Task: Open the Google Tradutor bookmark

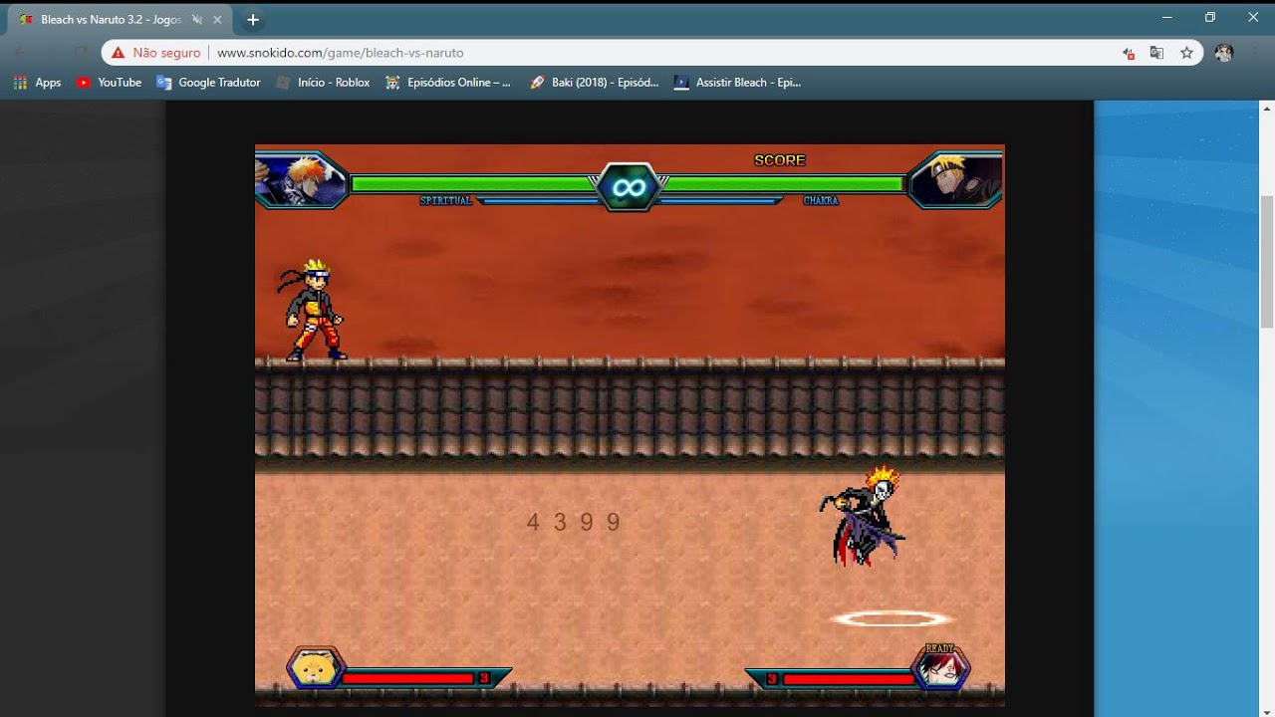Action: pos(209,83)
